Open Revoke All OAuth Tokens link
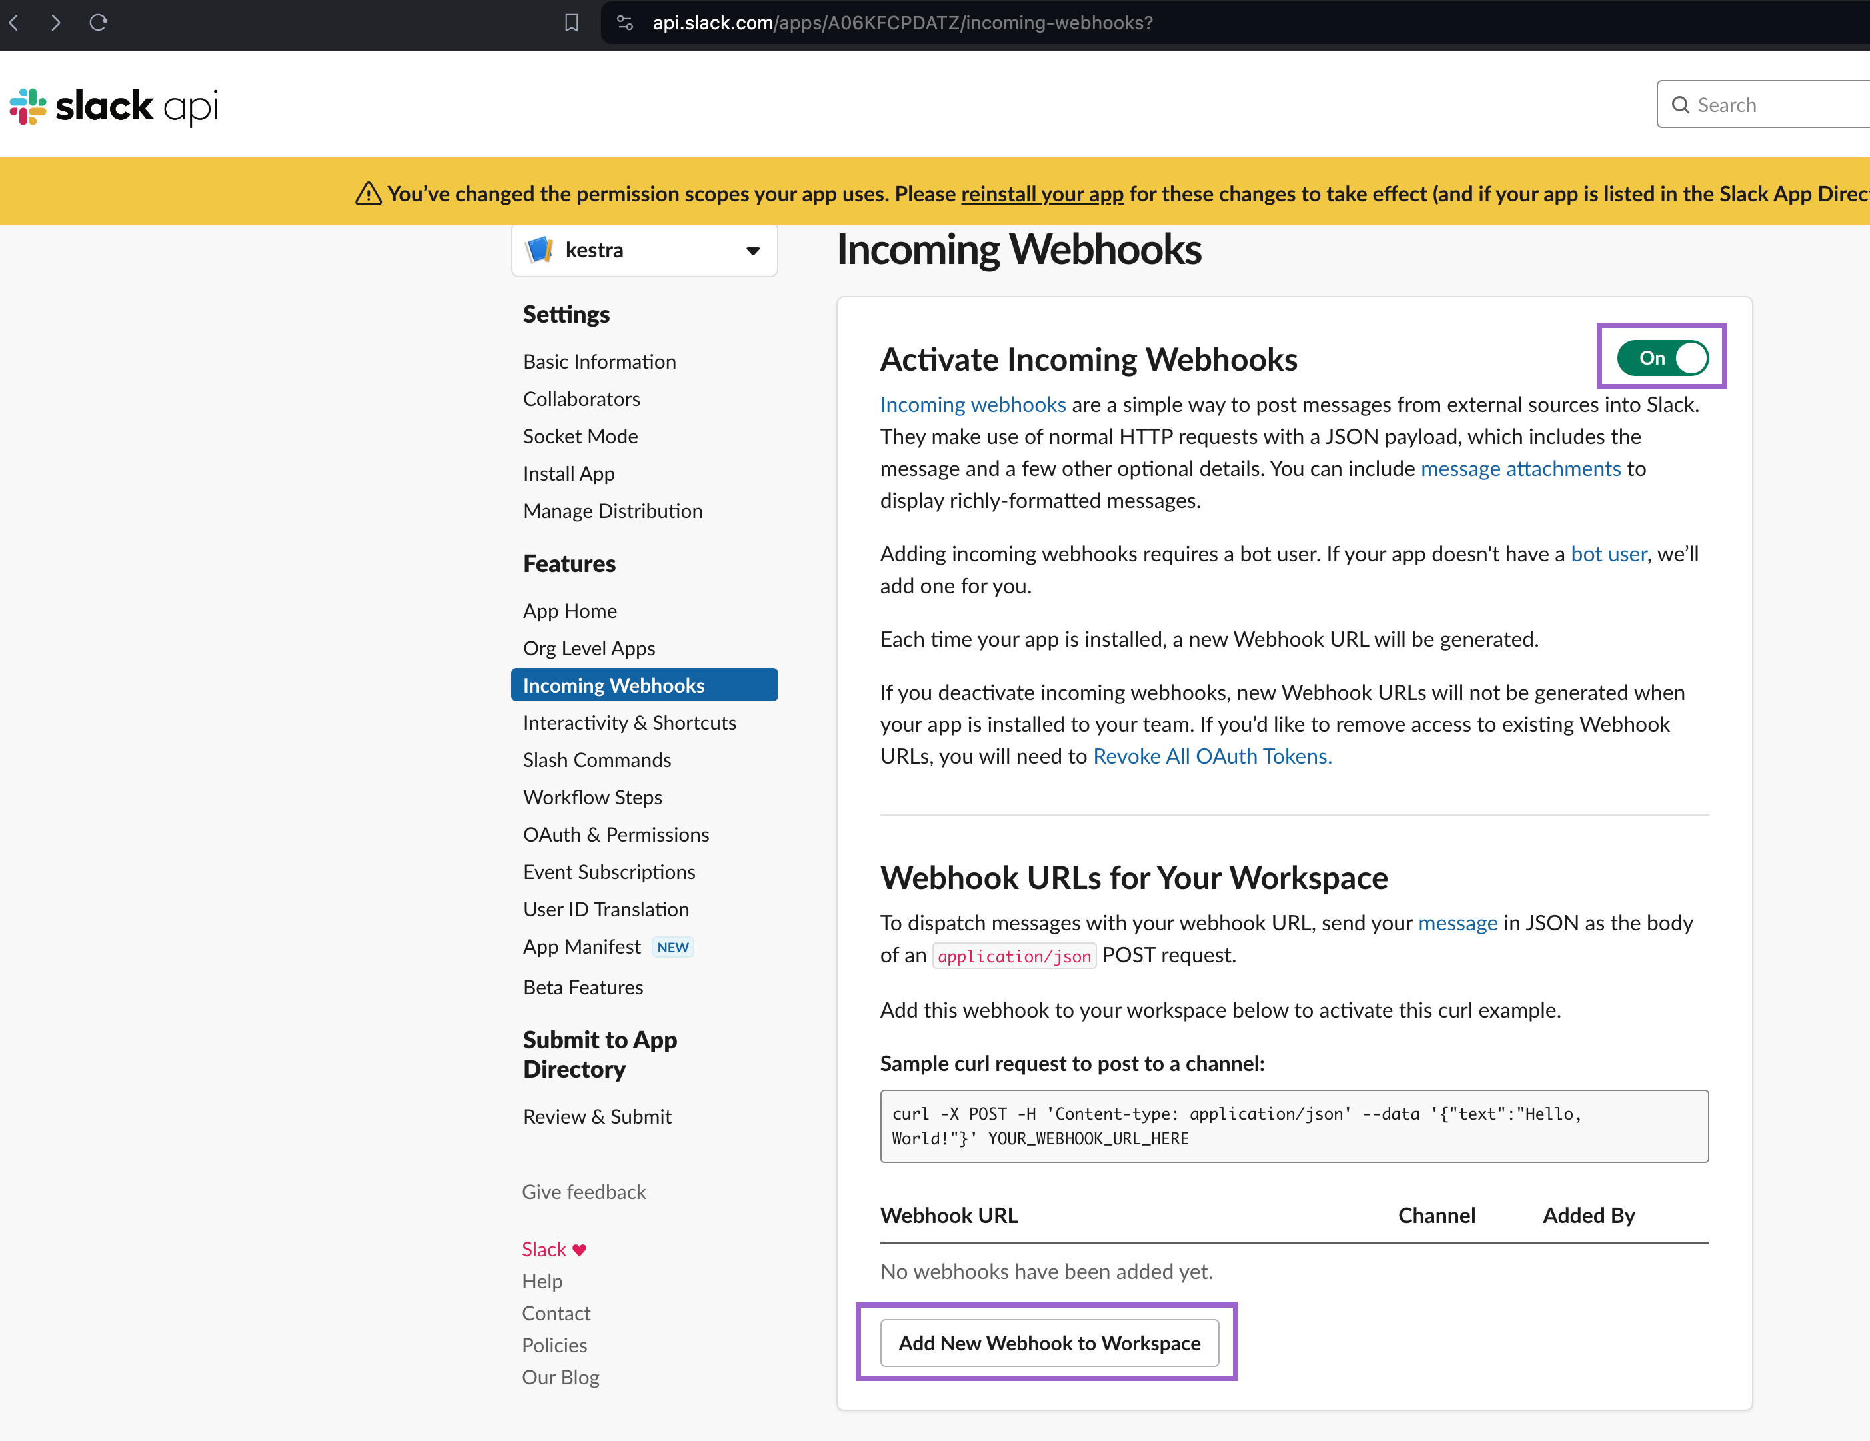The width and height of the screenshot is (1870, 1441). pos(1212,756)
